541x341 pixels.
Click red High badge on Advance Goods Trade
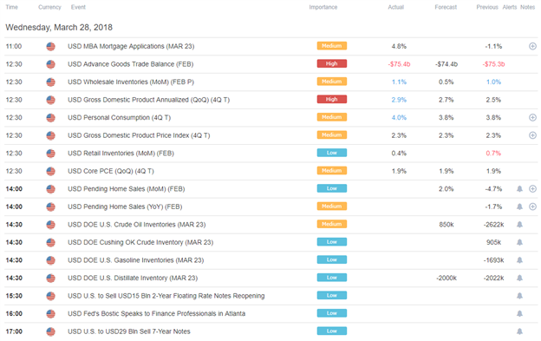pos(332,63)
